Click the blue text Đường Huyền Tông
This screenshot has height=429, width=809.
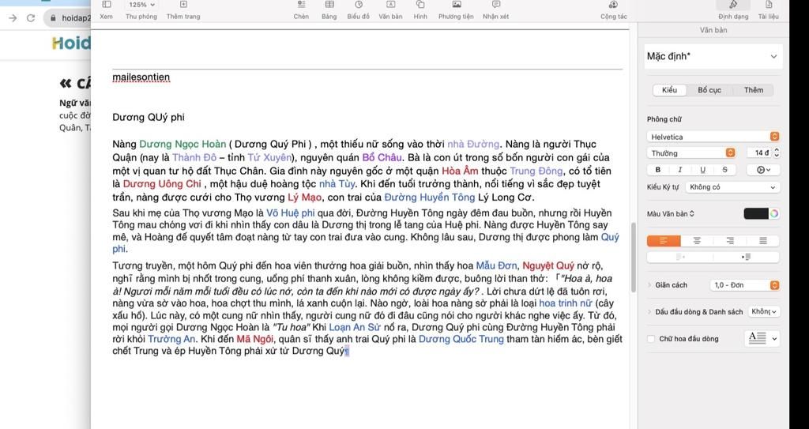[429, 198]
